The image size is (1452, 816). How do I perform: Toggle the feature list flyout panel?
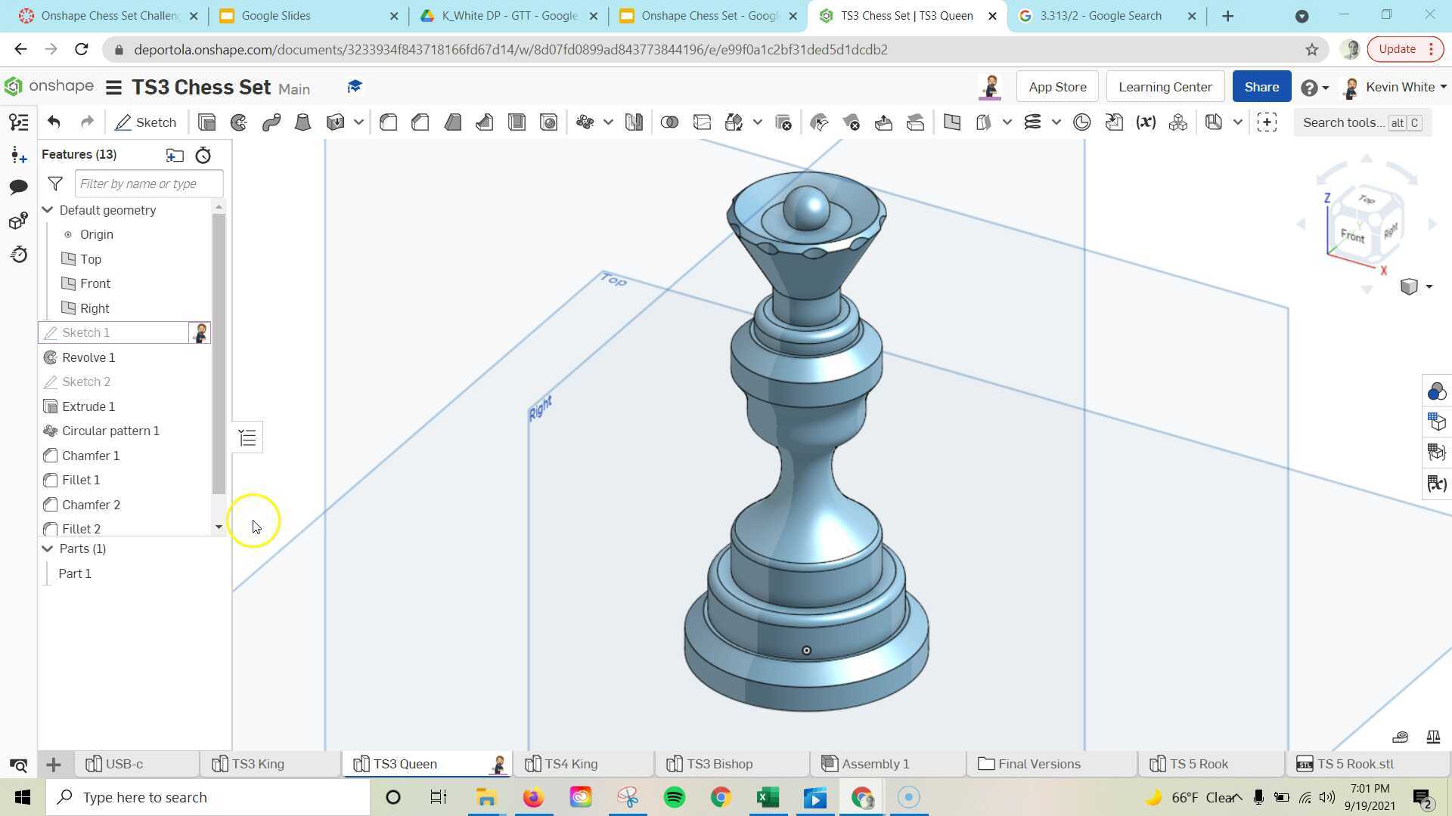click(x=247, y=437)
